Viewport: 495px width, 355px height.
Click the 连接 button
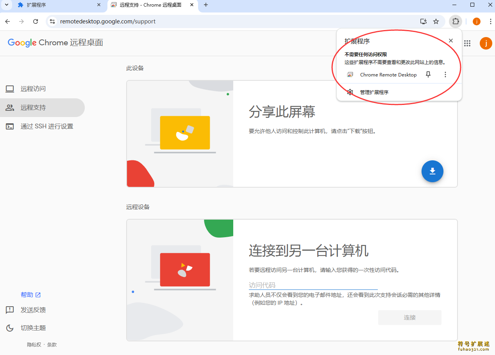[x=410, y=318]
